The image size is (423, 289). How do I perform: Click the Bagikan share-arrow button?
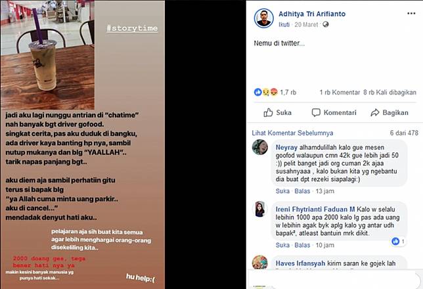click(390, 112)
